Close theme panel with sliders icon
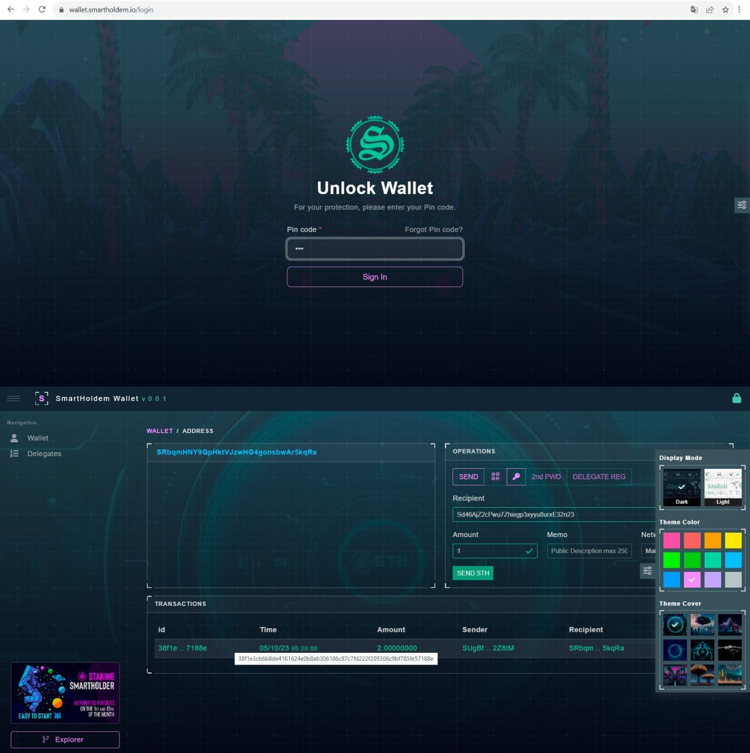 [x=647, y=571]
